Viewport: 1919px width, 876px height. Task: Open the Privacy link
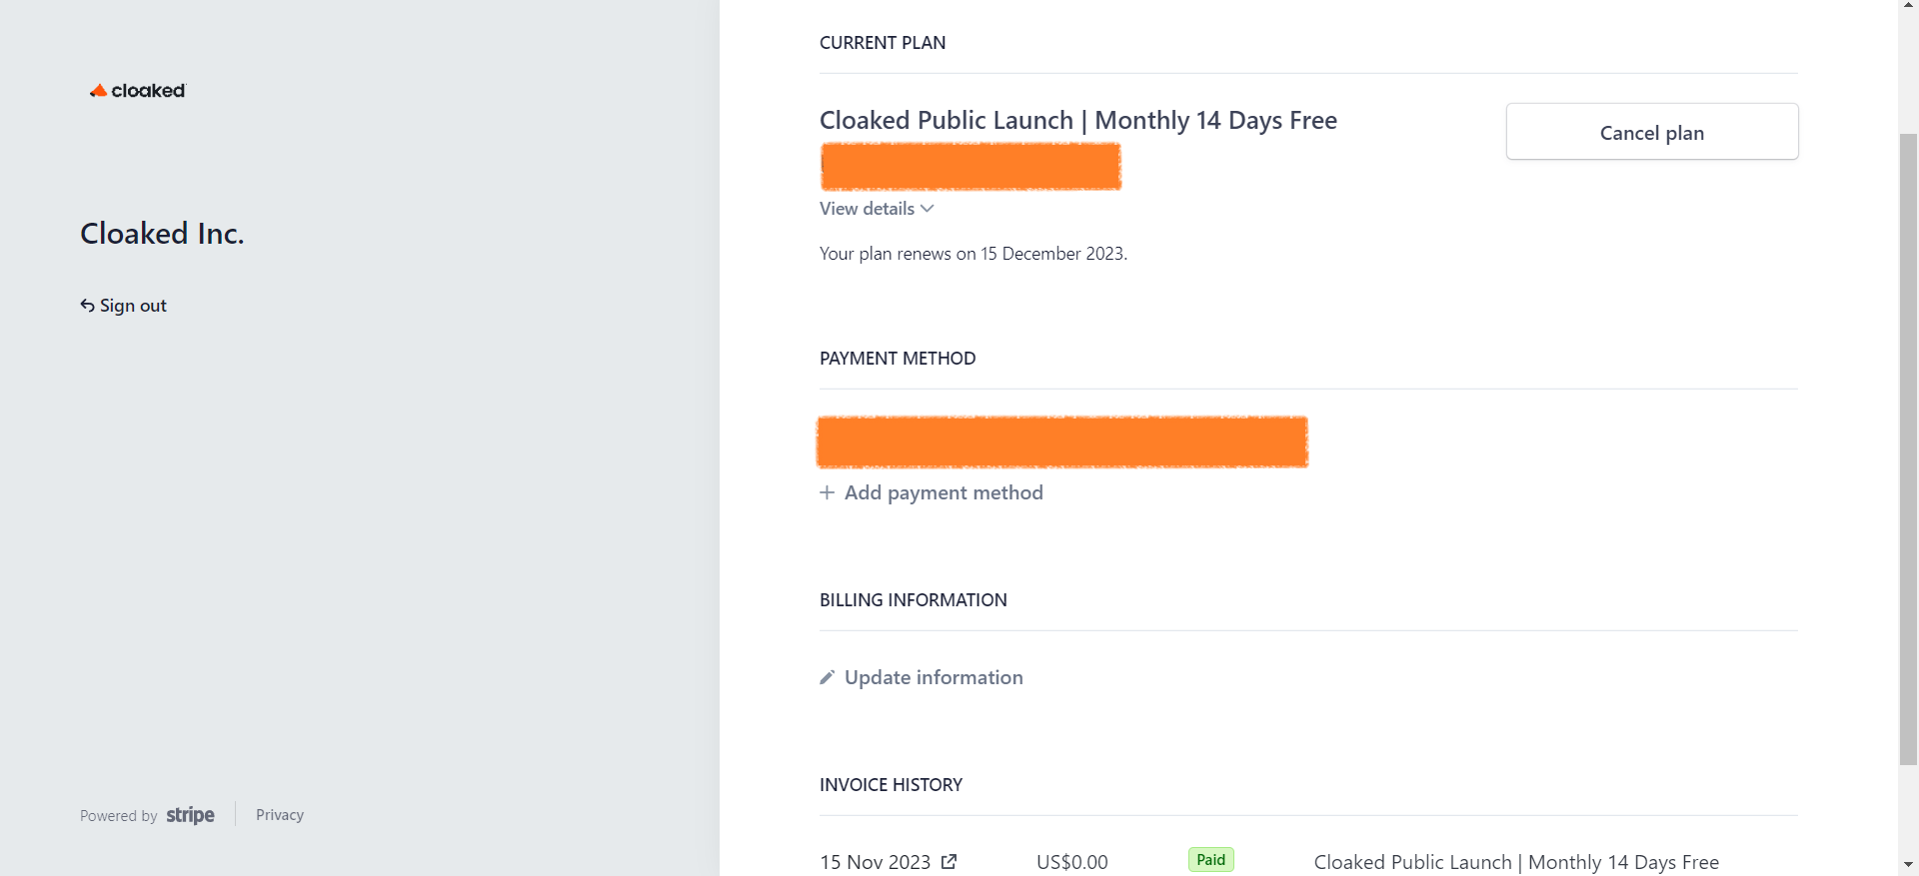[280, 815]
